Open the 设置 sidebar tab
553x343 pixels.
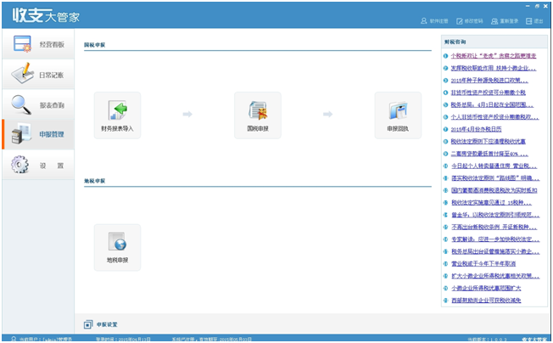click(37, 165)
